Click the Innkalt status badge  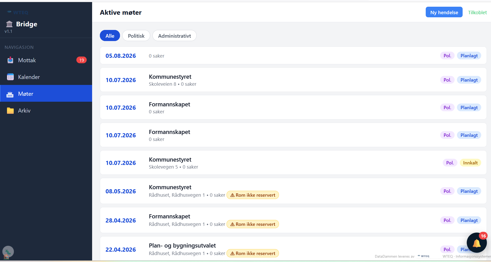click(x=470, y=163)
